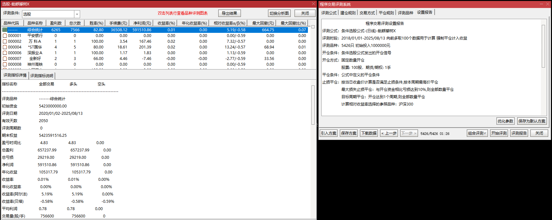
Task: Click the icon beside 000004 *ST国华
Action: 5,47
